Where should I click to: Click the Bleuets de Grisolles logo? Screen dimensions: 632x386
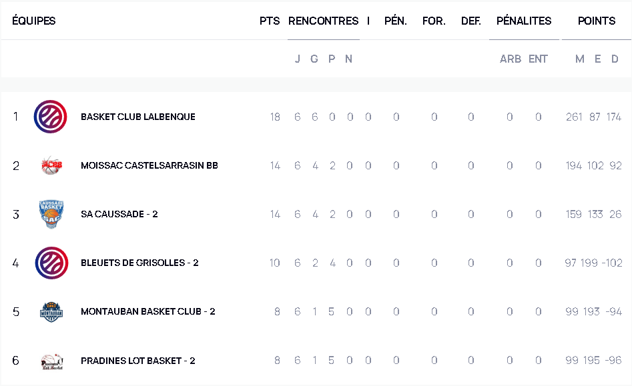[51, 263]
